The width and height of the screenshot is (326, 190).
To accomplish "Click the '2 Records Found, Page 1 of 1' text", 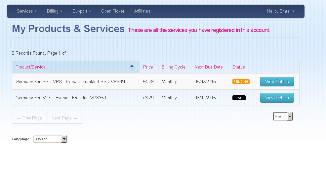I will tap(40, 53).
